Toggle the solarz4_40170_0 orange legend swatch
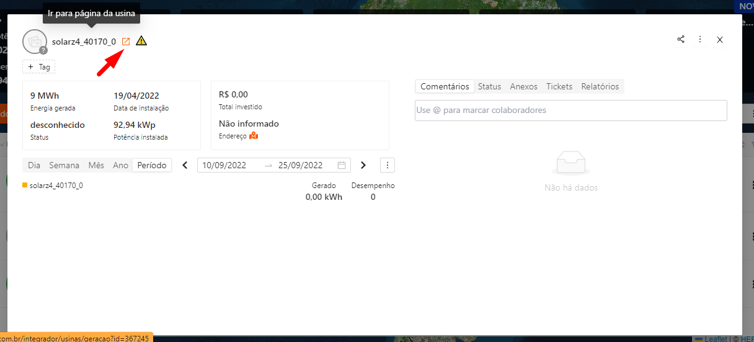The image size is (754, 342). [25, 185]
